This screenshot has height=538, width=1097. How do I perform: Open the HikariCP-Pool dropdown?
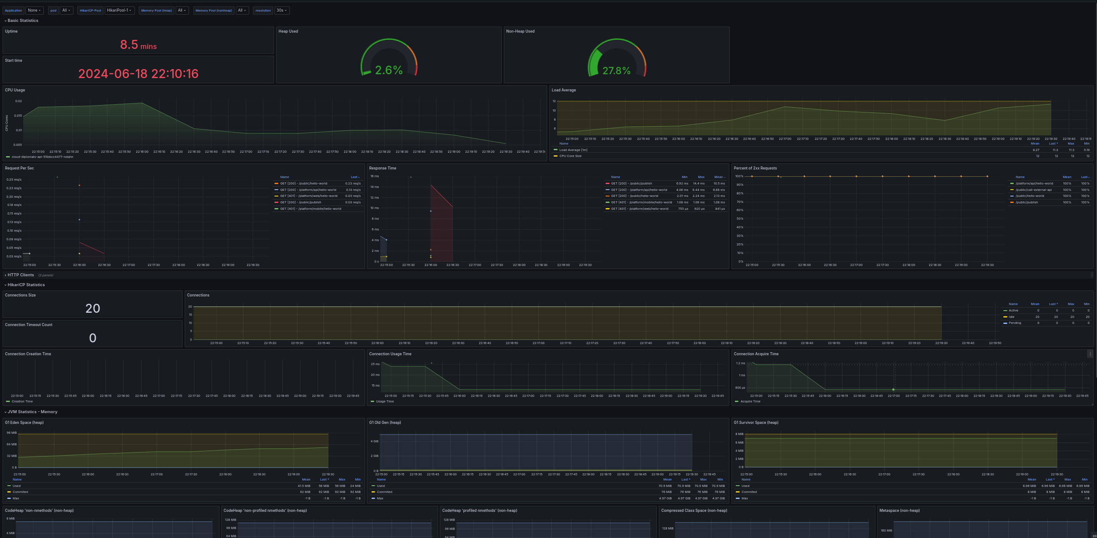tap(119, 10)
